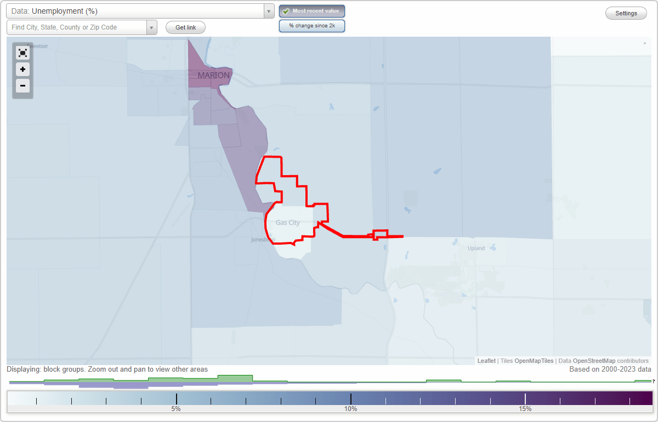Open the Leaflet attribution link
Image resolution: width=658 pixels, height=422 pixels.
coord(486,361)
